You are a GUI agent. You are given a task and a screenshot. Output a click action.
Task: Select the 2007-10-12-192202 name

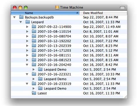54,41
